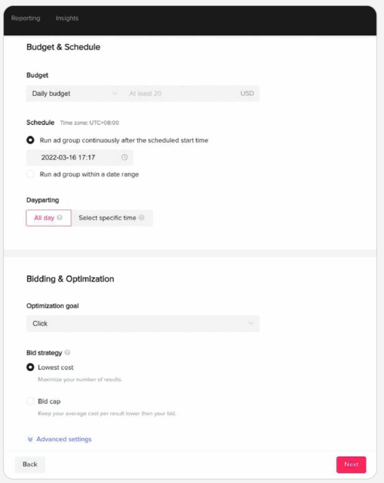Open the Insights menu
This screenshot has width=384, height=483.
tap(67, 18)
